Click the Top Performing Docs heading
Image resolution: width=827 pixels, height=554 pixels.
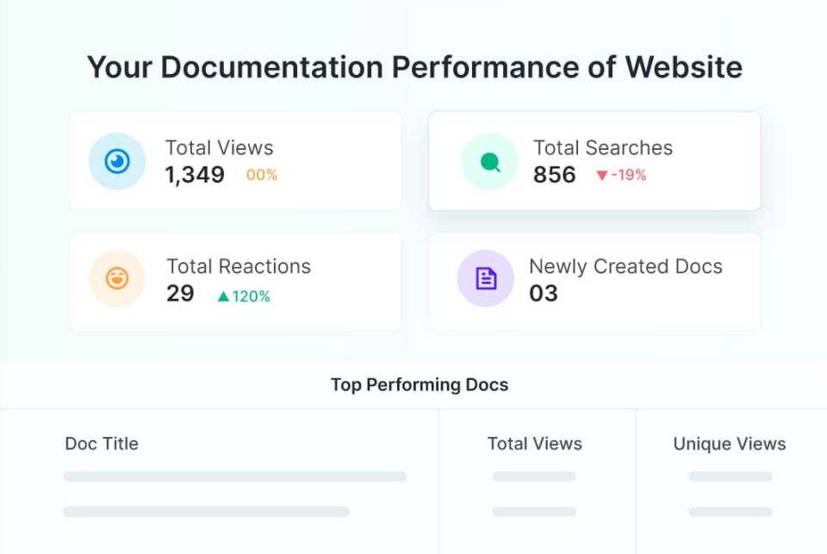coord(420,384)
